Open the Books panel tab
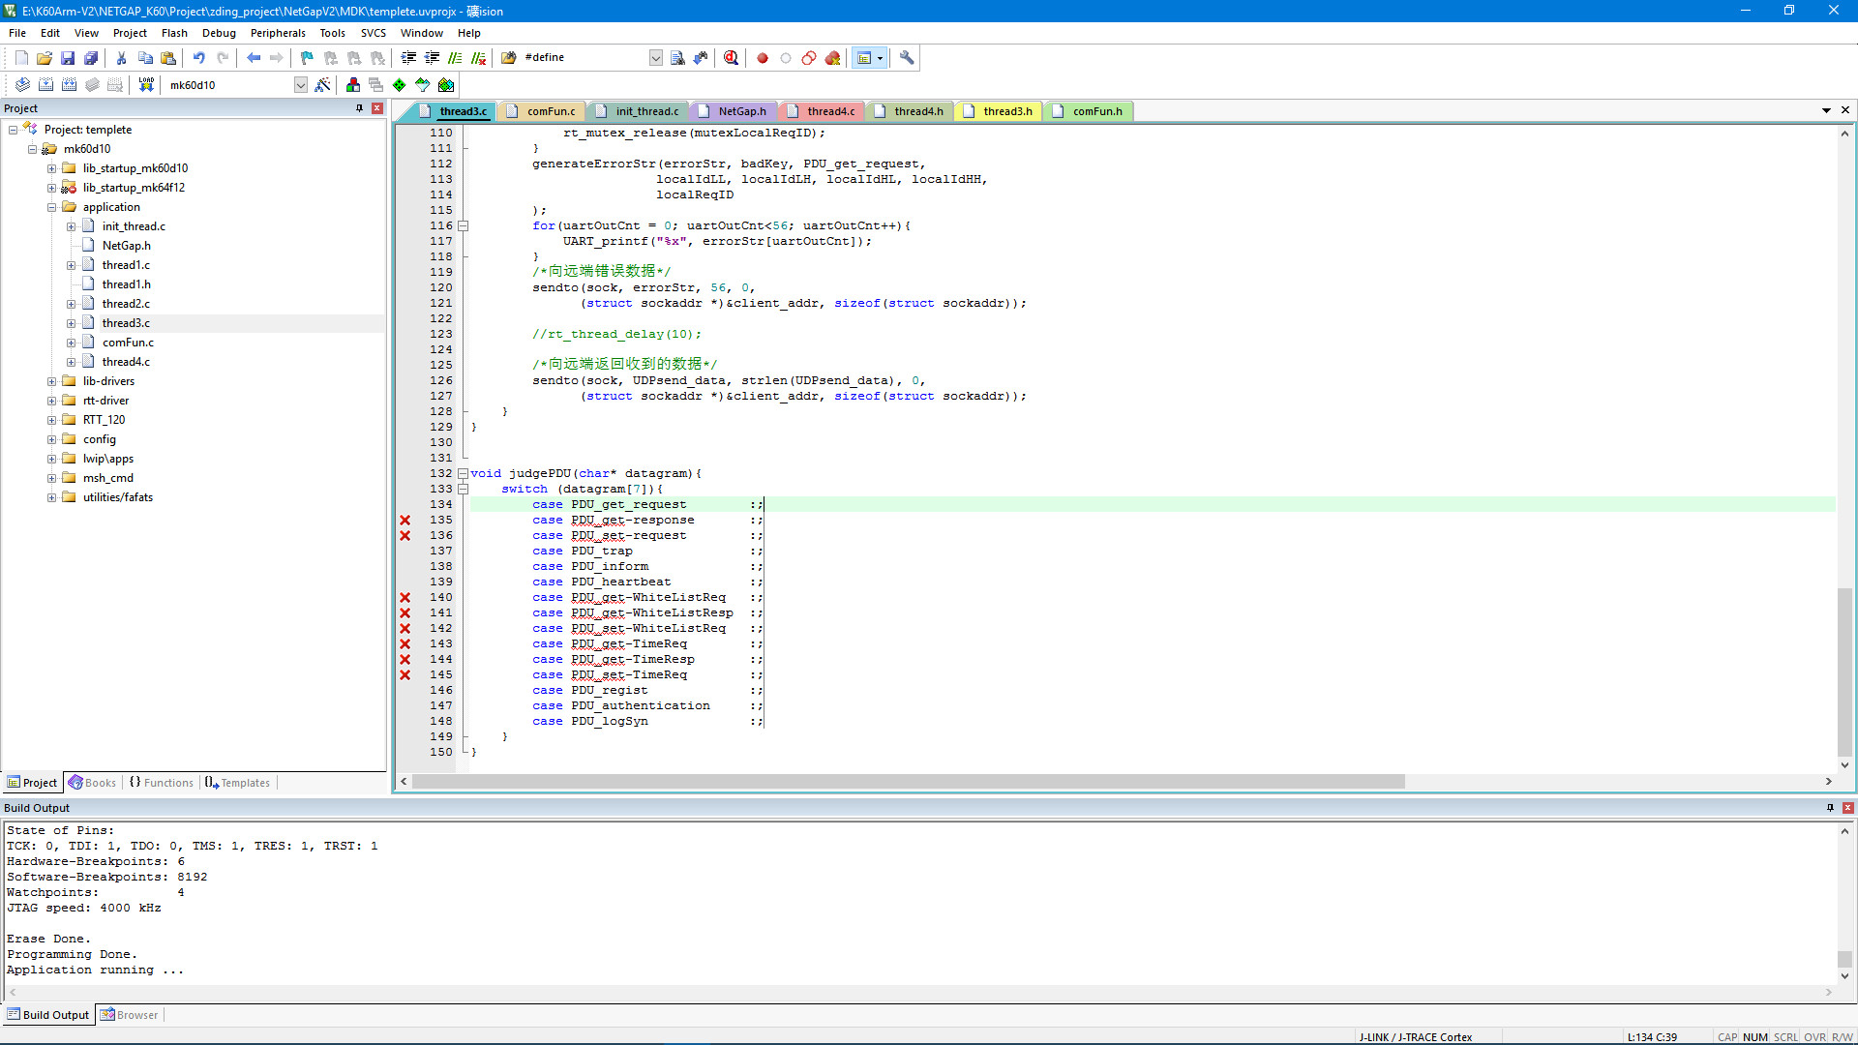 tap(93, 783)
